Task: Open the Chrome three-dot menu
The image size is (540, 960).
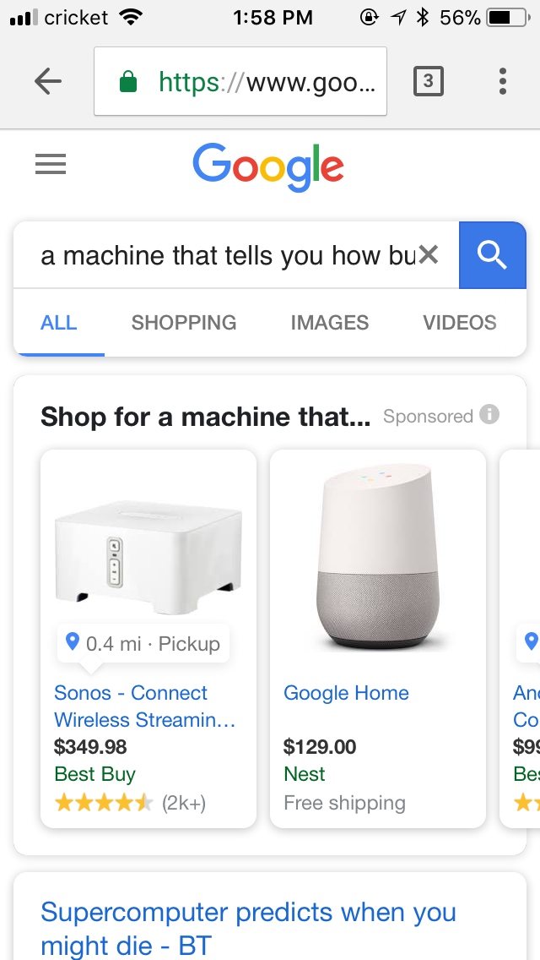Action: tap(502, 81)
